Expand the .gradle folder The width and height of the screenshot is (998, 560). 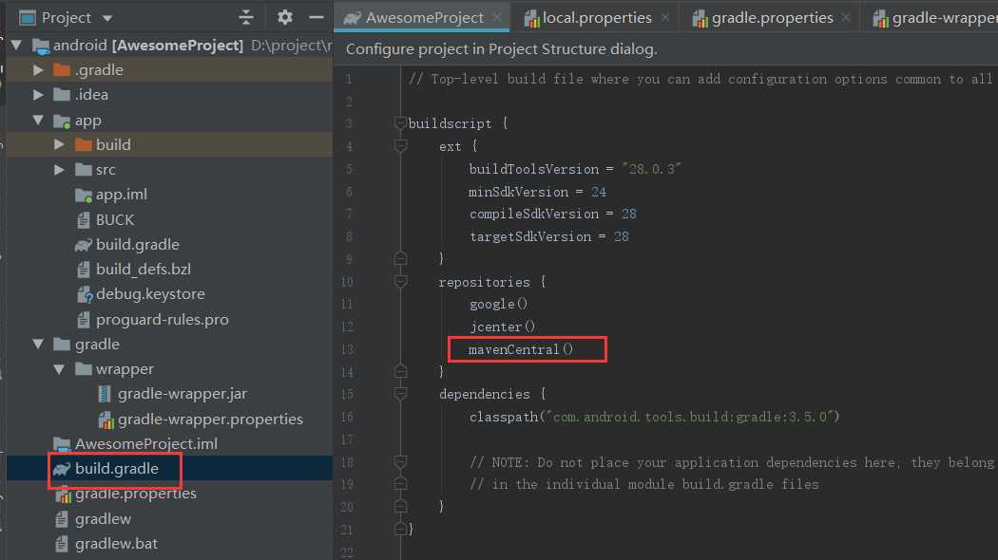pos(38,70)
